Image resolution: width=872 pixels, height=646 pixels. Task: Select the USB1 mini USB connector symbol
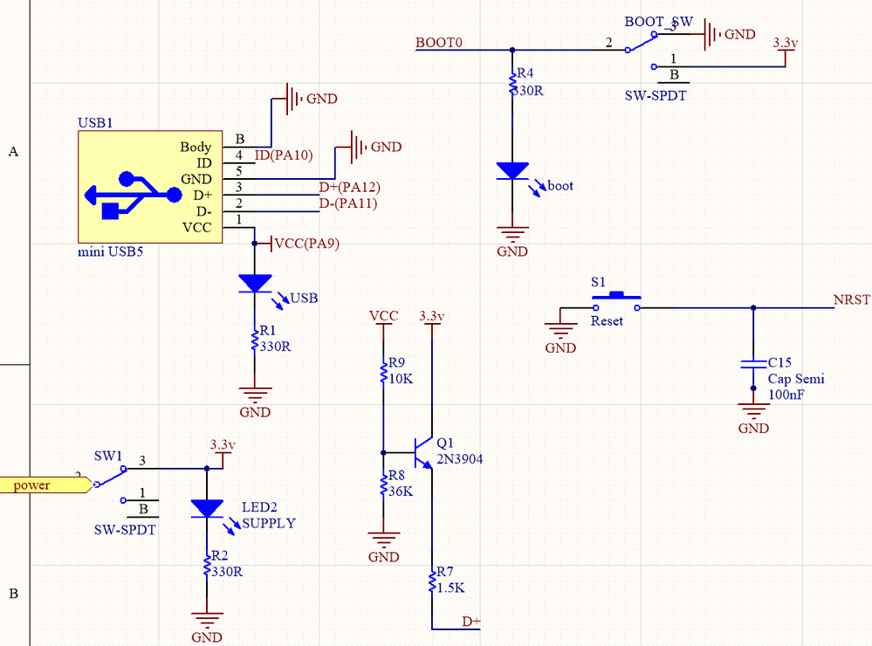coord(150,187)
